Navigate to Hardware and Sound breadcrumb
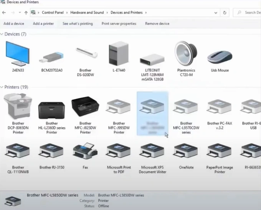 click(x=87, y=13)
